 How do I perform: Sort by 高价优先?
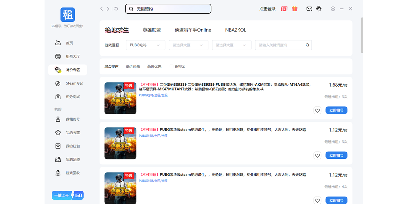click(x=154, y=67)
